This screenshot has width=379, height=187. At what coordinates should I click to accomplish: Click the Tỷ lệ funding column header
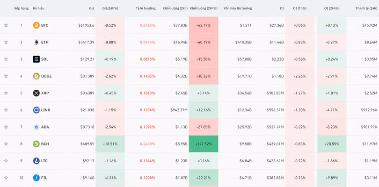(x=146, y=8)
